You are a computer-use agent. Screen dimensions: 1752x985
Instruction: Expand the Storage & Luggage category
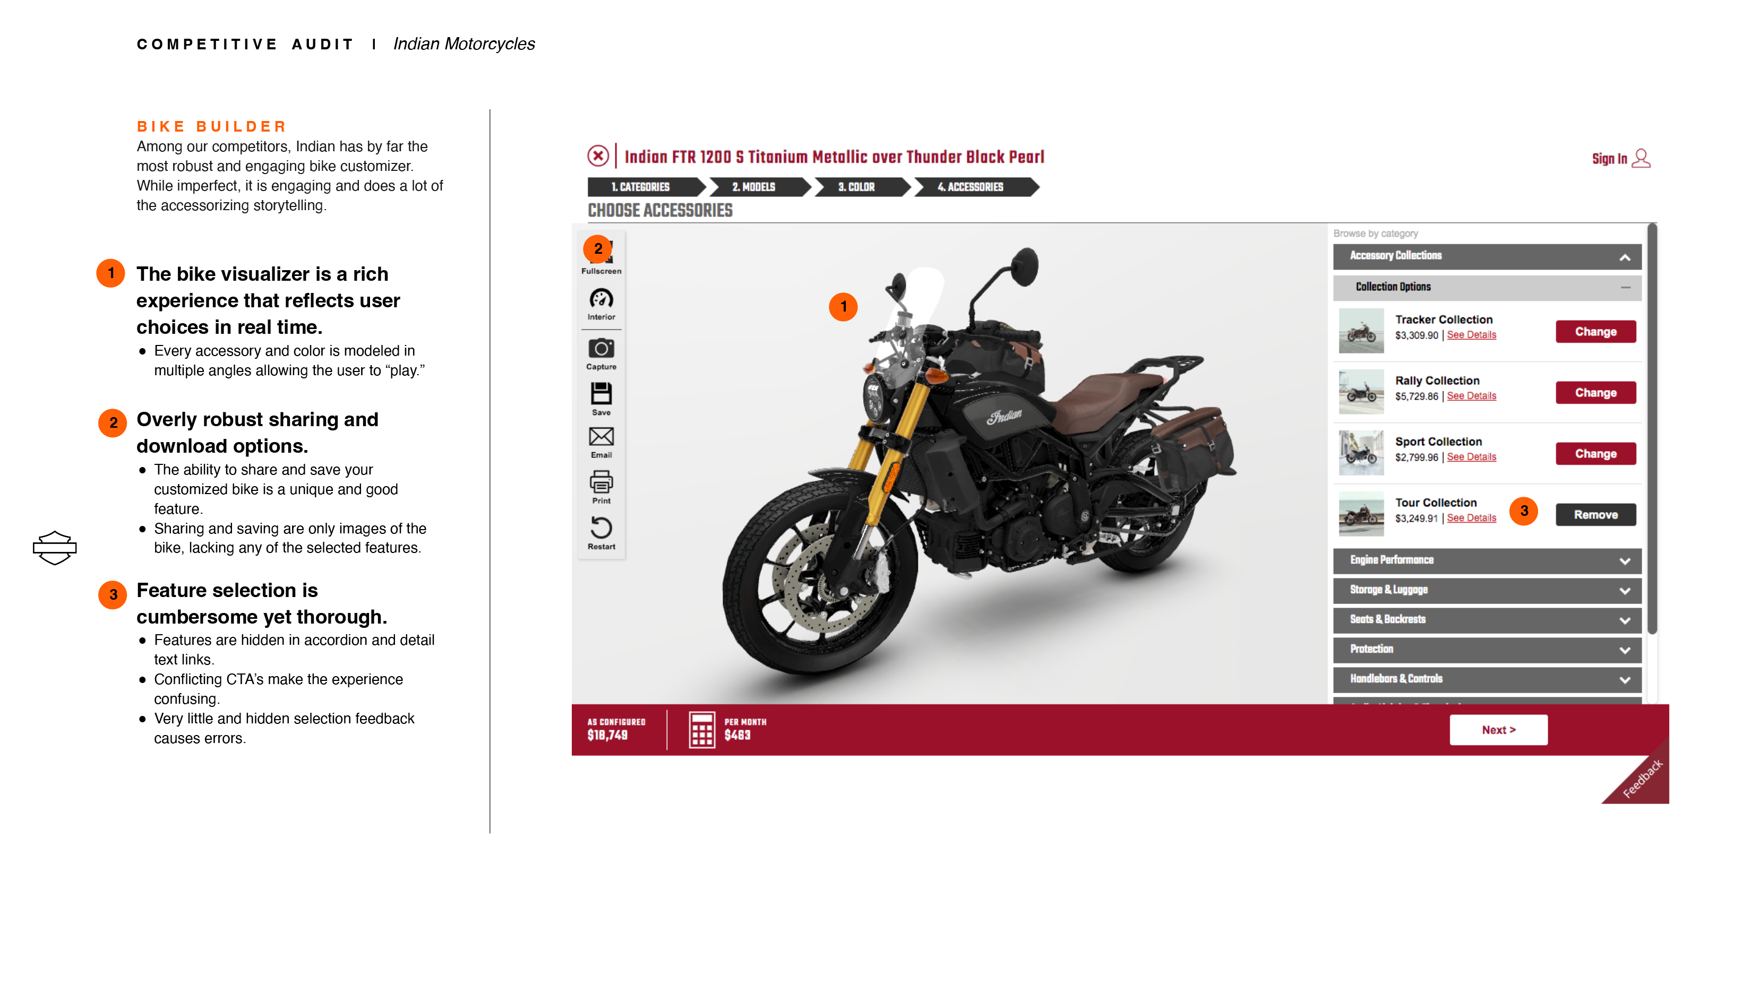[x=1487, y=590]
